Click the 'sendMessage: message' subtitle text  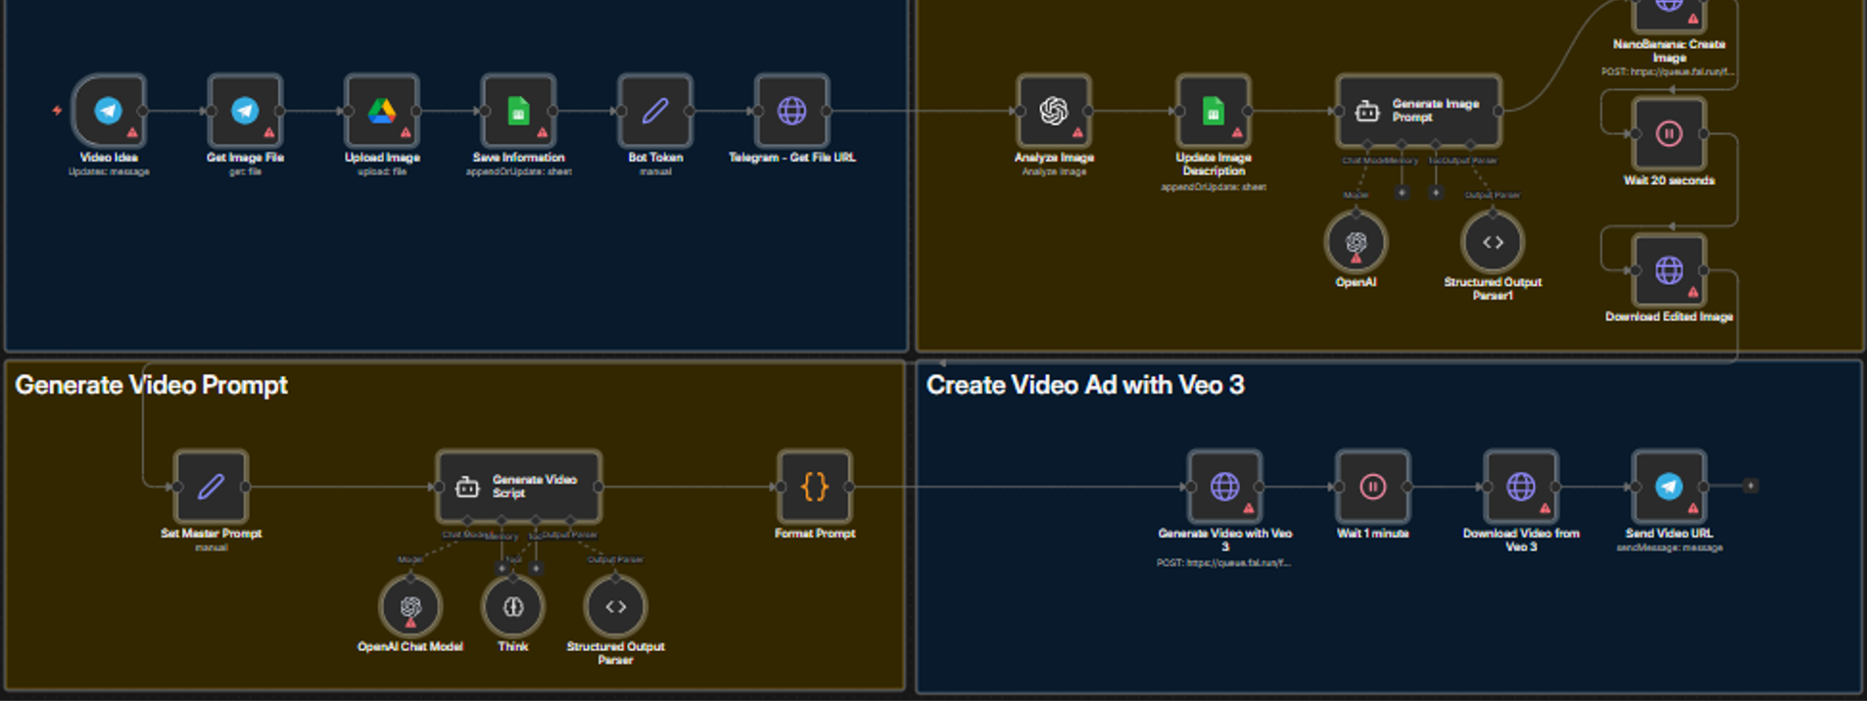1669,547
